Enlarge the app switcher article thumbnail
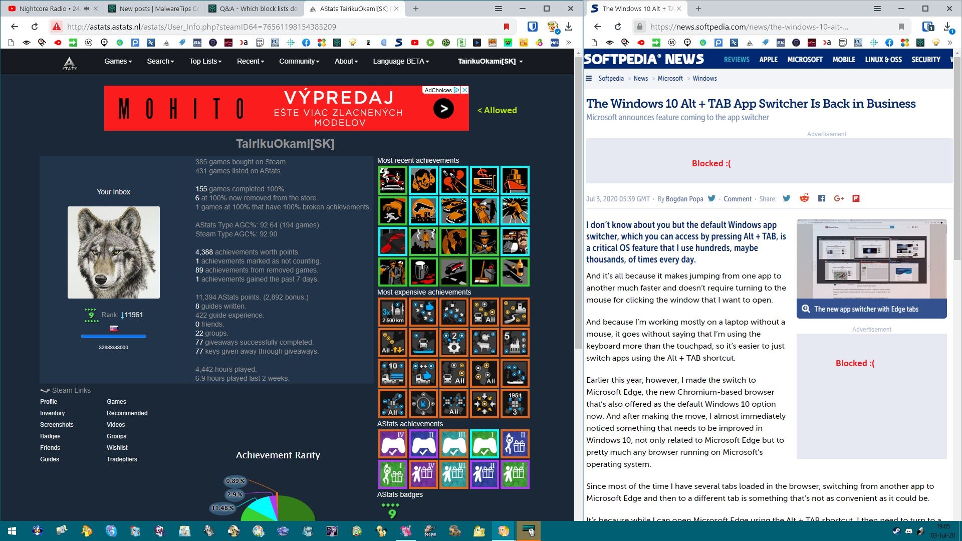 coord(871,259)
